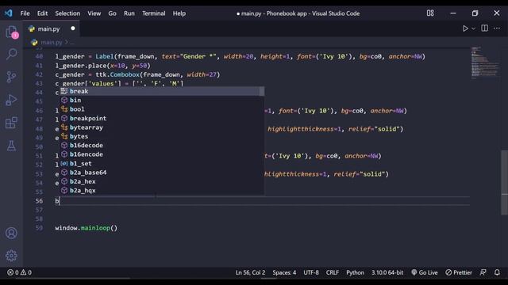Open notifications bell
The image size is (508, 285).
coord(497,272)
